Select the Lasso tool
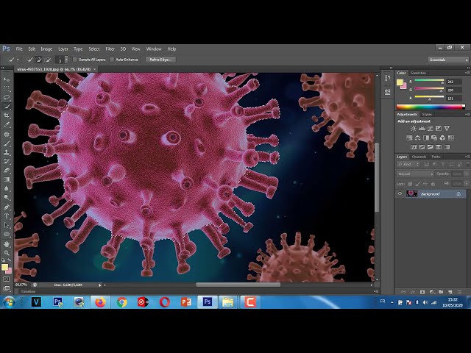Viewport: 471px width, 353px height. pyautogui.click(x=7, y=97)
